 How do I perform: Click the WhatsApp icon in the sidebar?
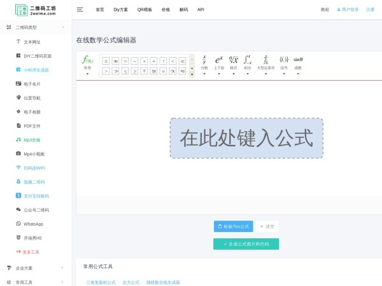click(x=18, y=224)
